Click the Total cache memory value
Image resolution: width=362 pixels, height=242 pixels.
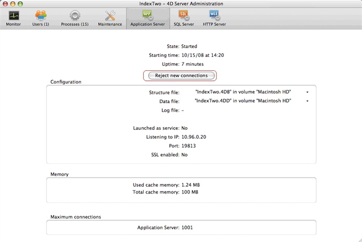pyautogui.click(x=190, y=192)
